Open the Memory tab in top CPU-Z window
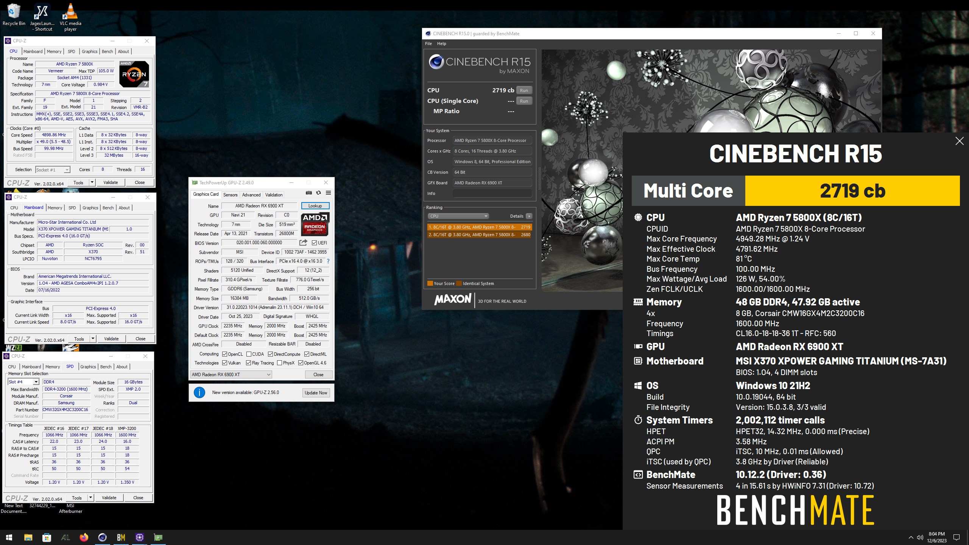This screenshot has height=545, width=969. click(x=54, y=51)
